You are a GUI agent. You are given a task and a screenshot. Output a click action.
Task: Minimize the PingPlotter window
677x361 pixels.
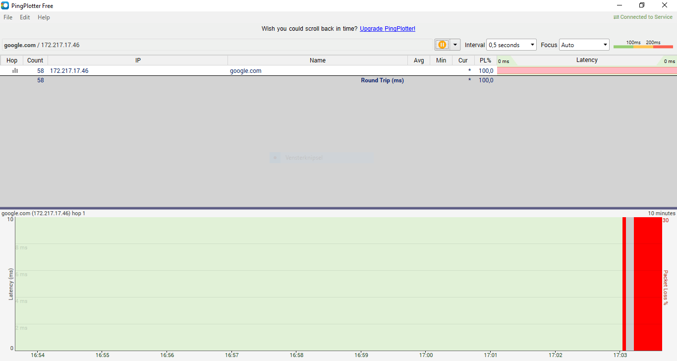[x=619, y=5]
